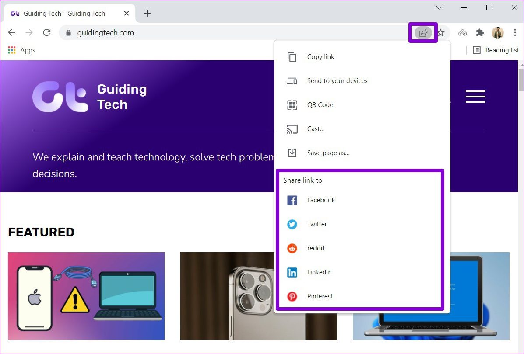
Task: Open Chrome three-dot menu
Action: pos(515,33)
